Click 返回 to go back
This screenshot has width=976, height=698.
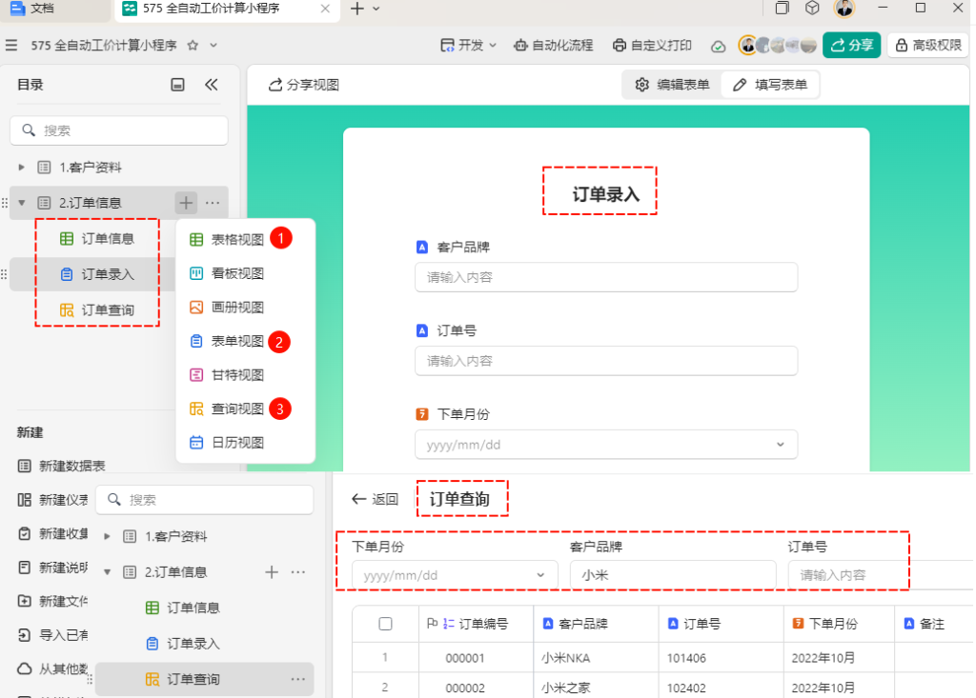tap(375, 499)
